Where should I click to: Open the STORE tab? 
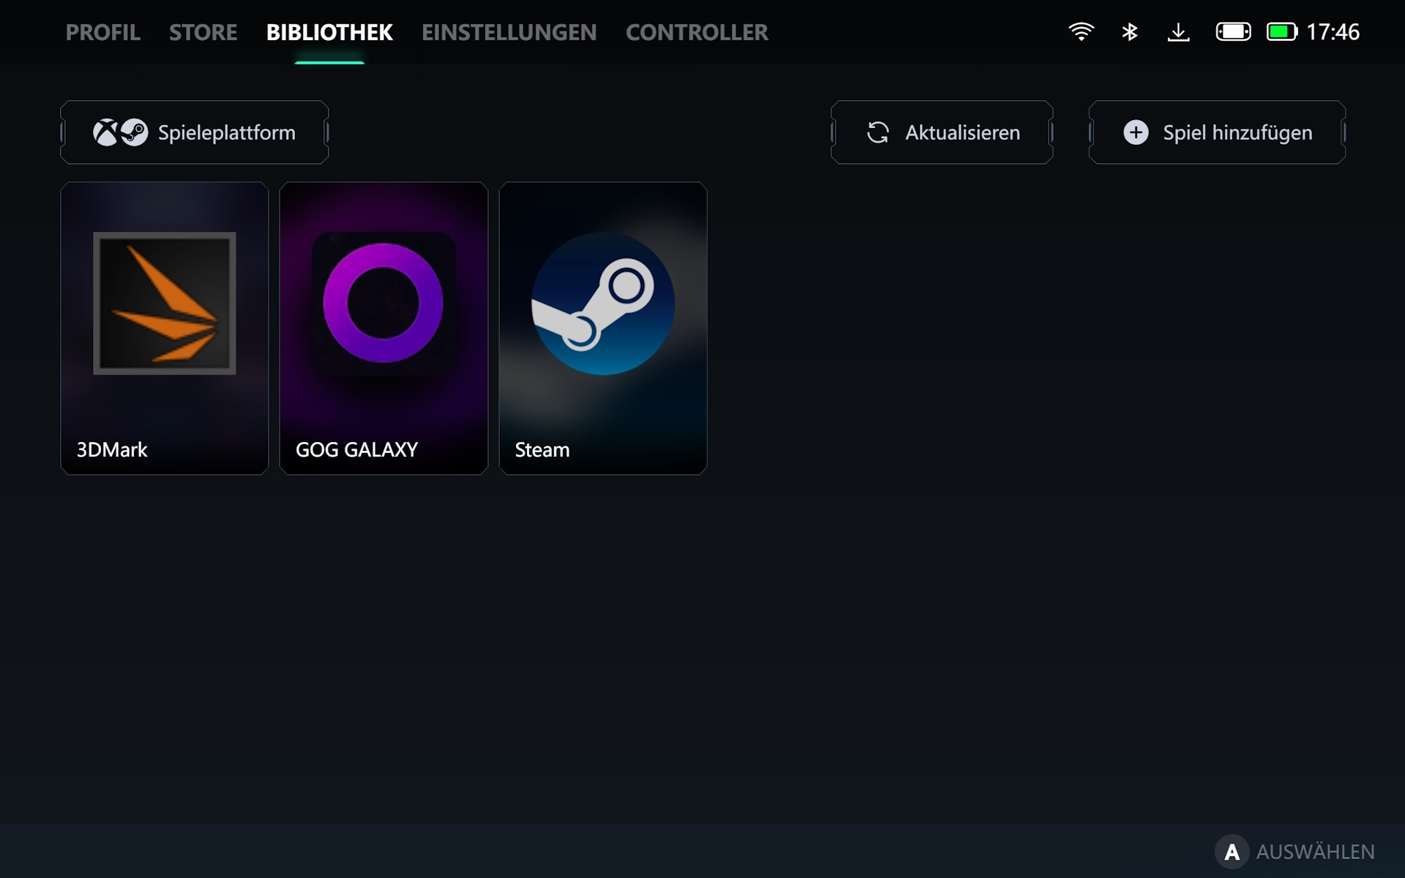[203, 32]
